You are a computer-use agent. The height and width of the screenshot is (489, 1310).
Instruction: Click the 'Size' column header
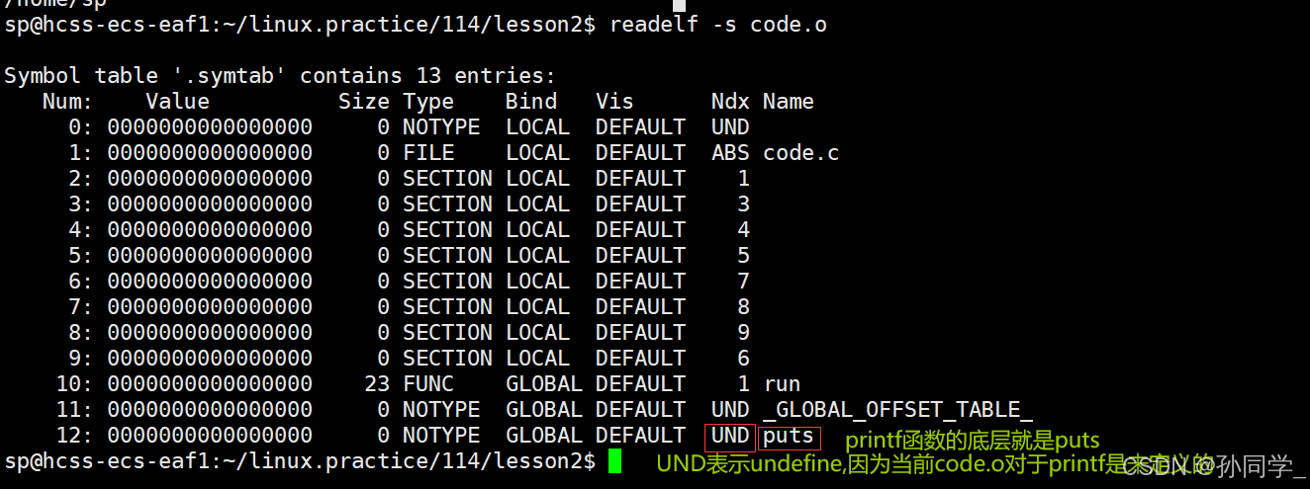[364, 102]
